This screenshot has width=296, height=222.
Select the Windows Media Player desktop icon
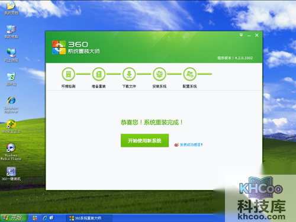(11, 152)
